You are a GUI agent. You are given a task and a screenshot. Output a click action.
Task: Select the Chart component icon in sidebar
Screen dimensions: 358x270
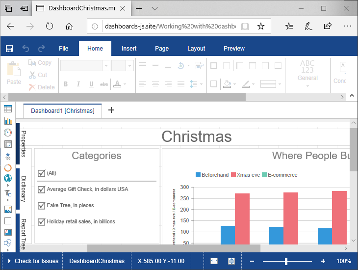(8, 121)
